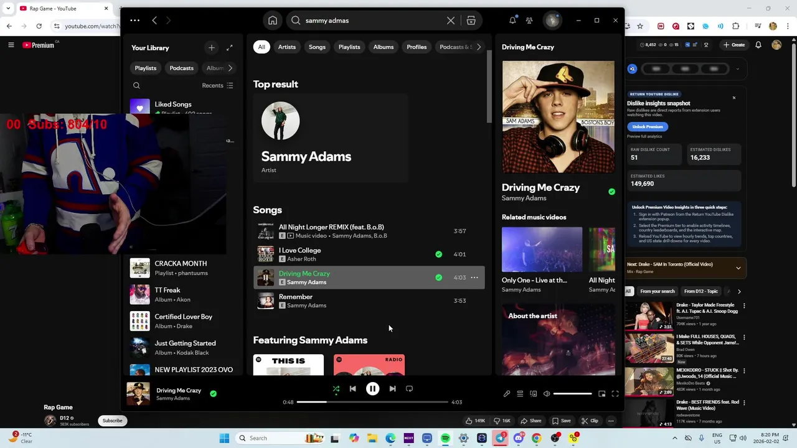
Task: Navigate back in Spotify history
Action: pos(154,21)
